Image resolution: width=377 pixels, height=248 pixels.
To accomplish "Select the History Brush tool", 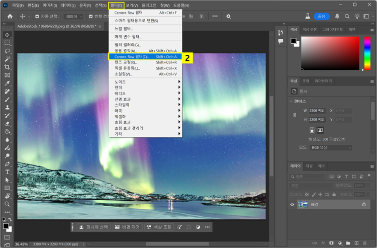I will click(7, 116).
